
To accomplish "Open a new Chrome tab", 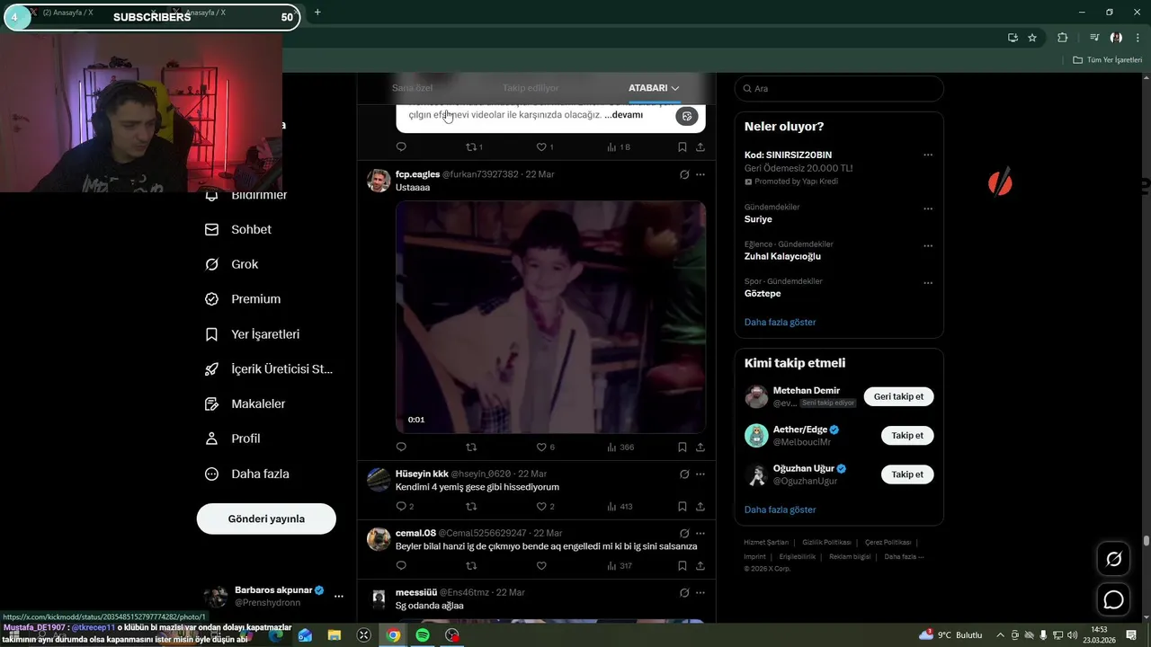I will 317,13.
